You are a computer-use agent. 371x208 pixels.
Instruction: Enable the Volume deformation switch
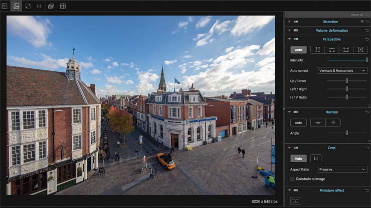296,30
